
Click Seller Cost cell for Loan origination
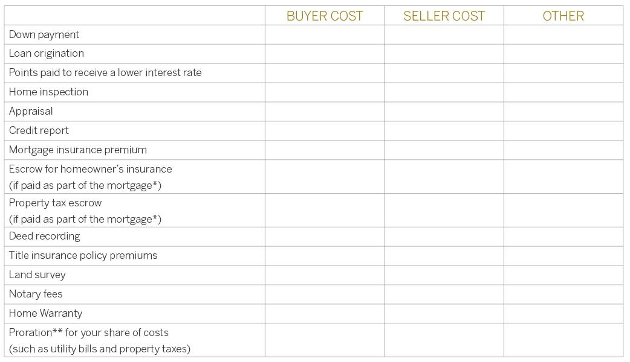point(444,54)
